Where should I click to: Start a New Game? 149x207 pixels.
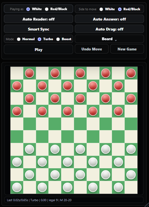(127, 49)
